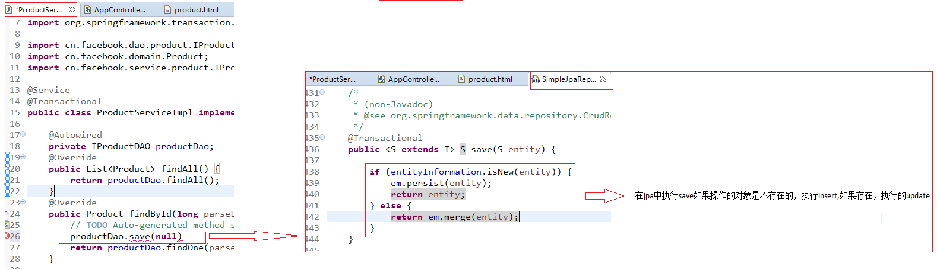Click 'import org.springframework.transaction' on line 7
Screen dimensions: 937x270
click(x=131, y=22)
